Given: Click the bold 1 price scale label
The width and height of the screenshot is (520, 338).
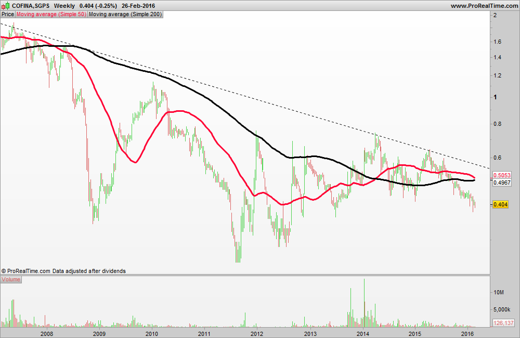Looking at the screenshot, I should point(495,97).
